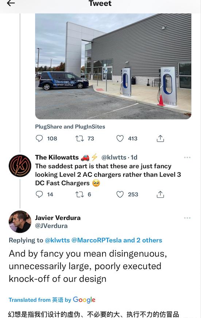Image resolution: width=201 pixels, height=318 pixels.
Task: Like The Kilowatts tweet with 253 likes
Action: tap(120, 194)
